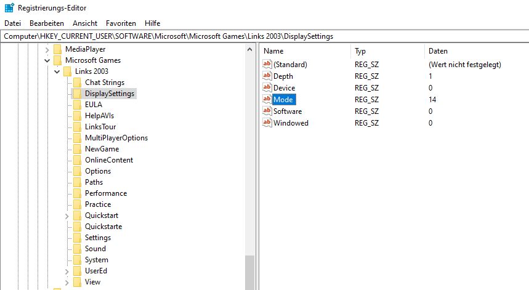Click the '(Wert nicht festgelegt)' data cell
The height and width of the screenshot is (290, 529).
(464, 65)
